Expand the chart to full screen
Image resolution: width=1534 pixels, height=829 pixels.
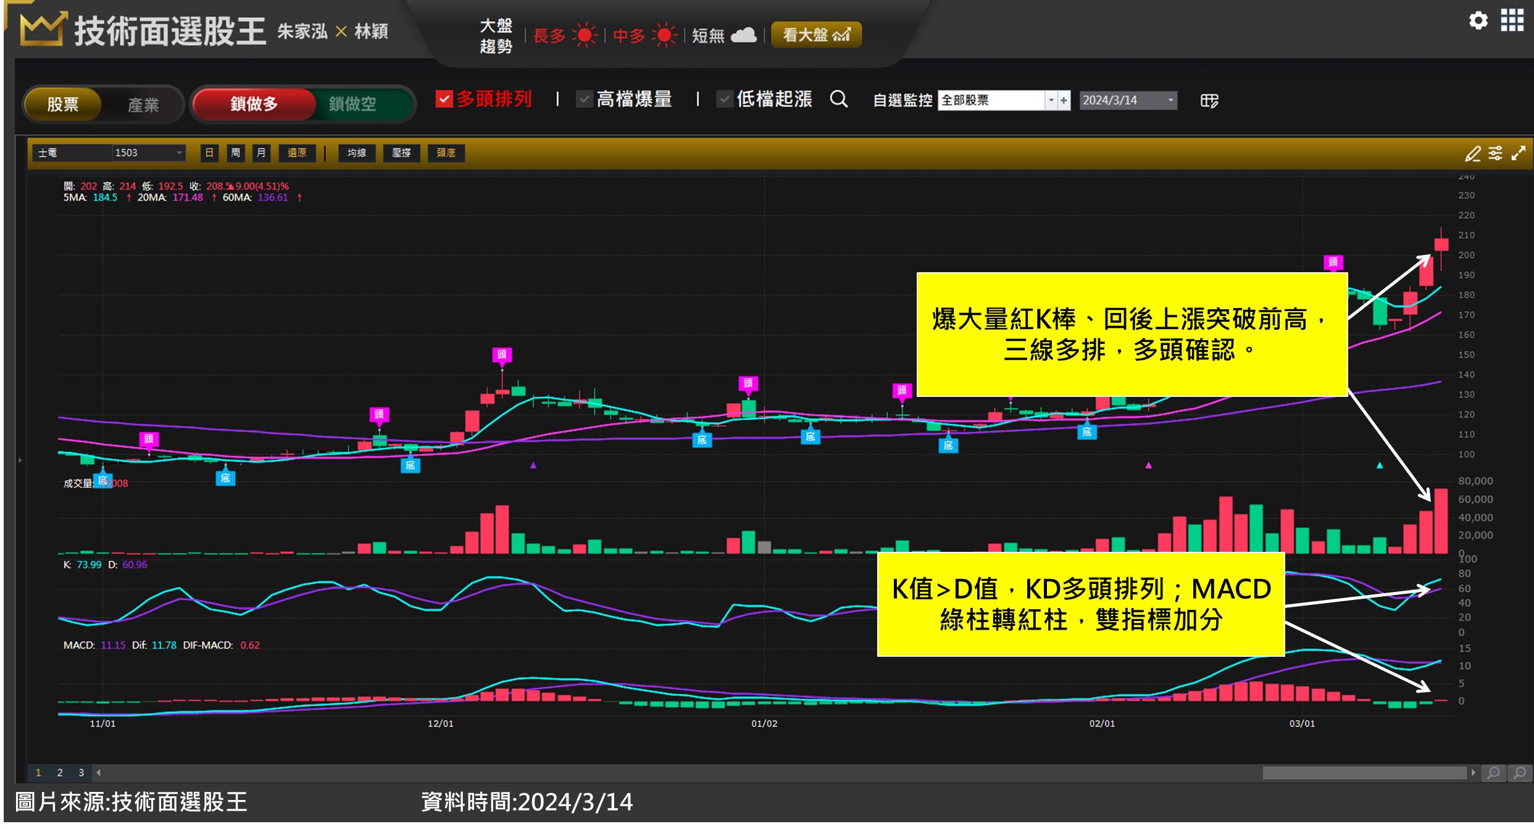tap(1518, 153)
